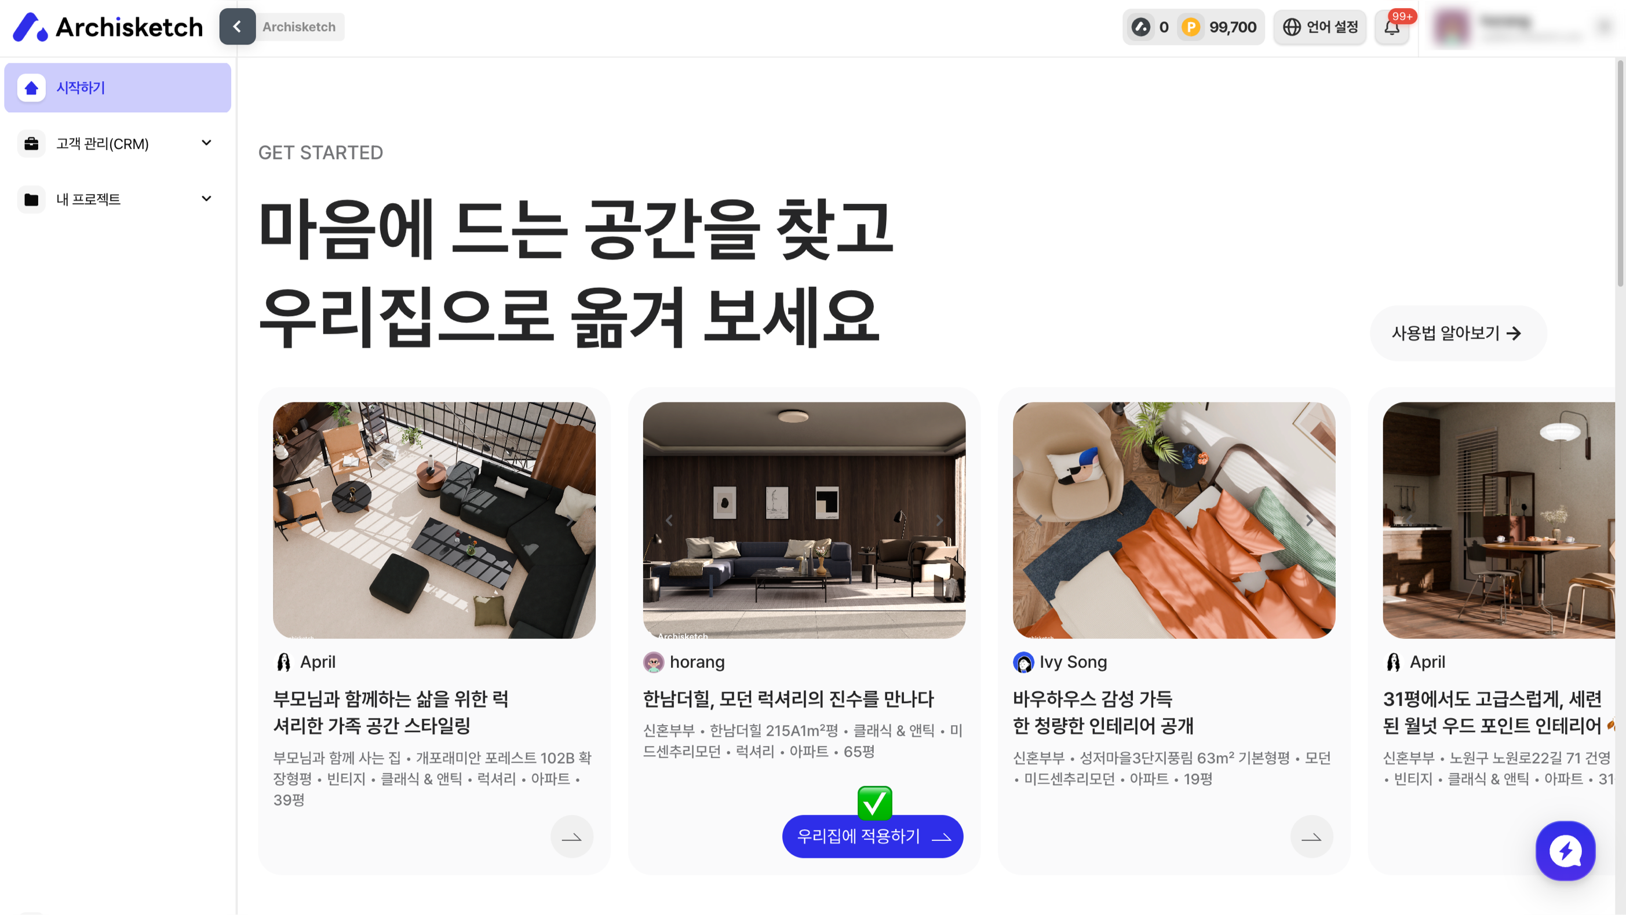Click the credits gauge icon showing 0
This screenshot has height=915, width=1626.
point(1140,27)
